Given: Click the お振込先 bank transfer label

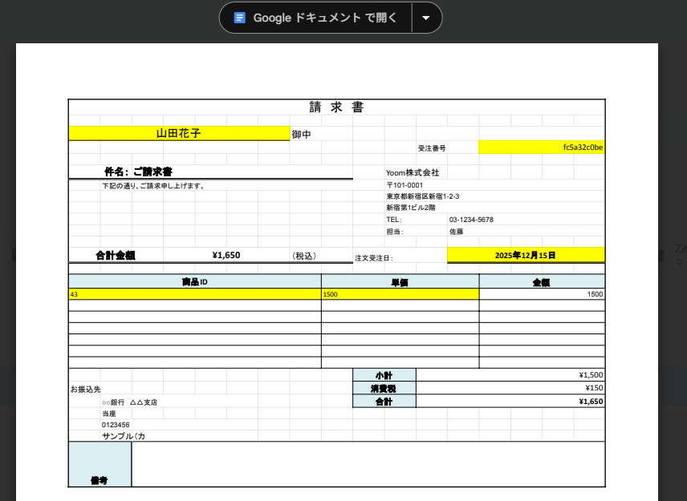Looking at the screenshot, I should pos(85,389).
